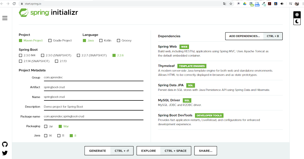Open the EXPLORE view
The width and height of the screenshot is (304, 159).
point(148,151)
